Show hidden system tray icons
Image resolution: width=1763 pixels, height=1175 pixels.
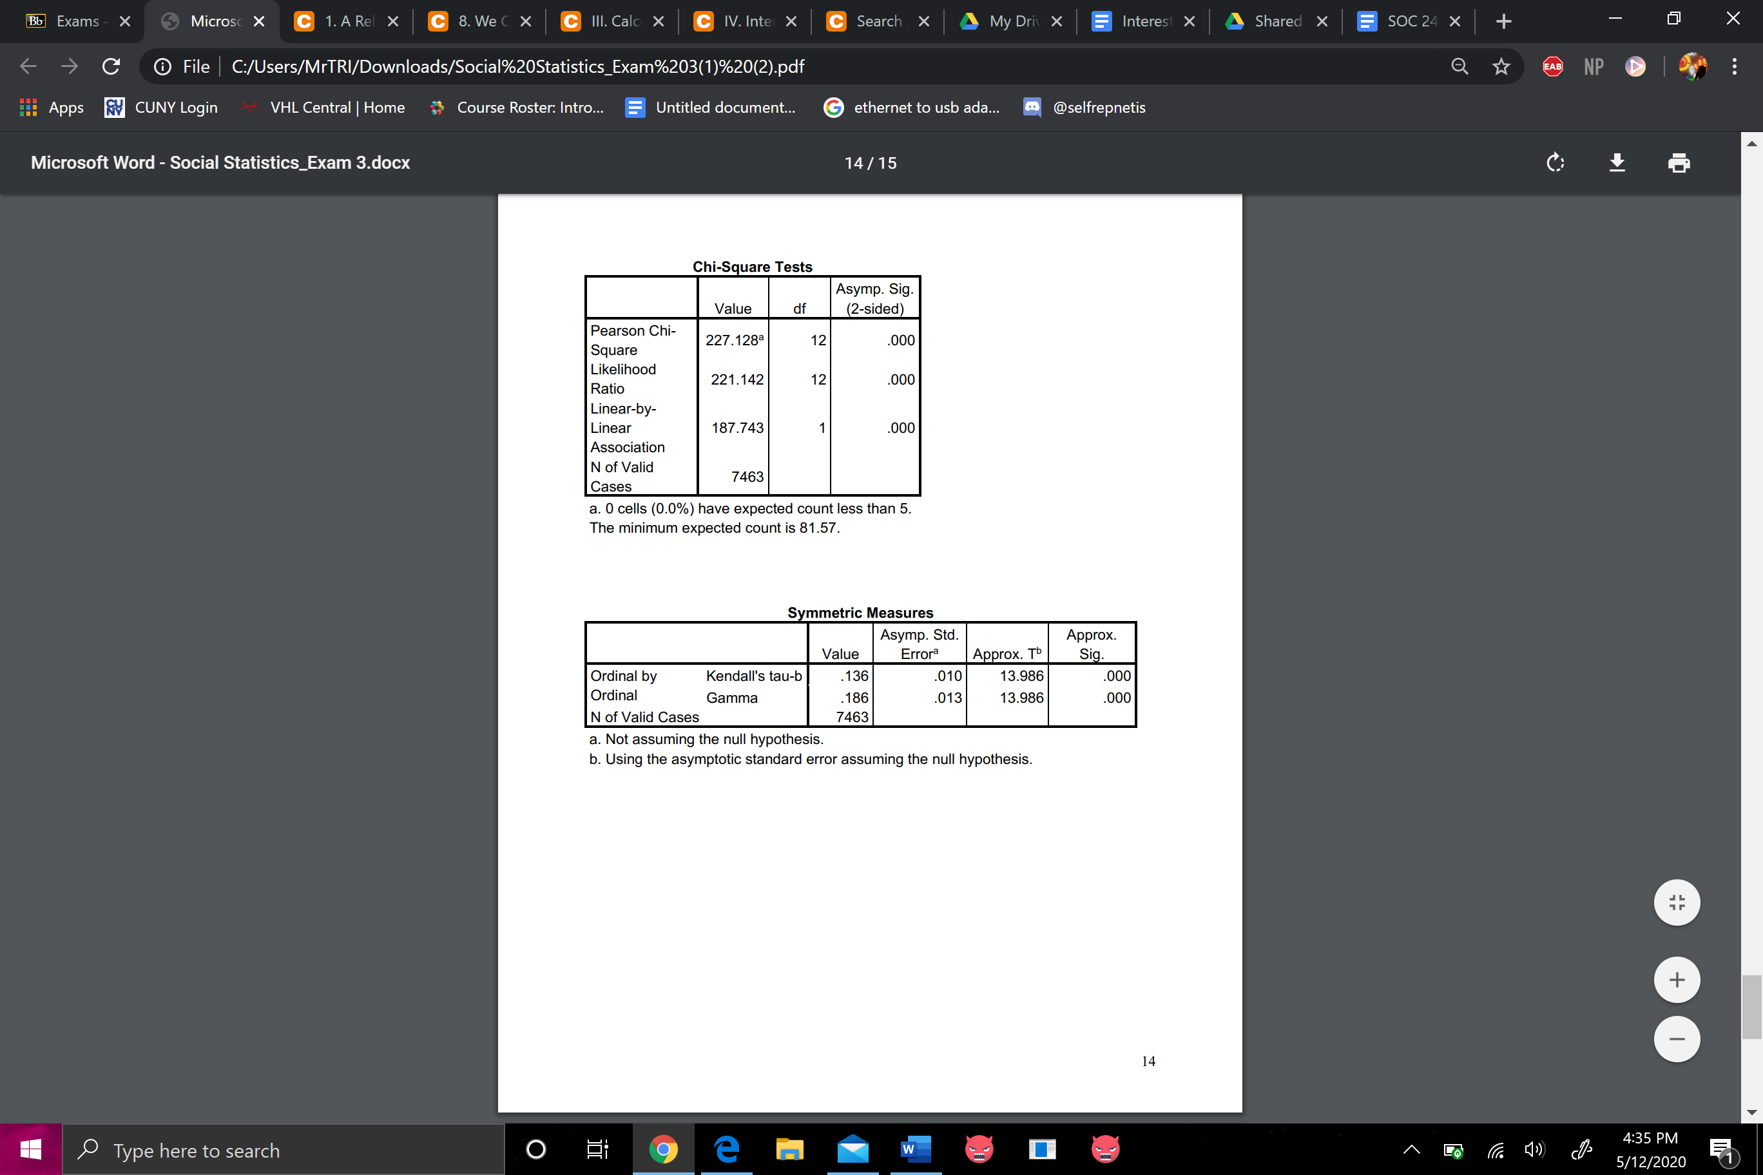pyautogui.click(x=1411, y=1149)
